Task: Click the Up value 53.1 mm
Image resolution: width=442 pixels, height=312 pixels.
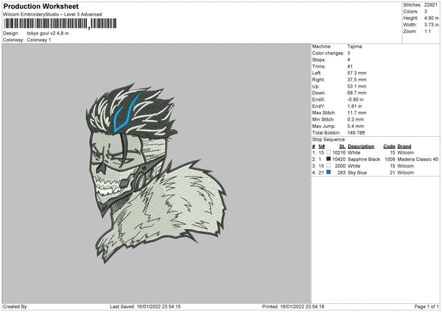Action: click(357, 86)
